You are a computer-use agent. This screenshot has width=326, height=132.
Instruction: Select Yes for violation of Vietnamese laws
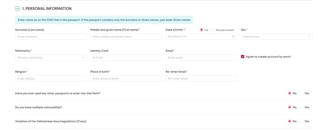(301, 121)
